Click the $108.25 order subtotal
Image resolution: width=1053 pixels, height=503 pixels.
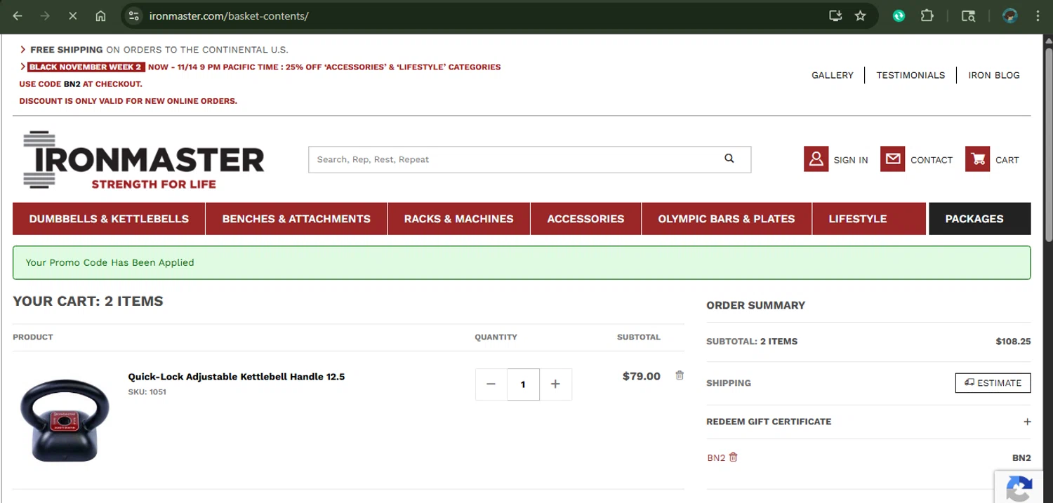pos(1013,342)
